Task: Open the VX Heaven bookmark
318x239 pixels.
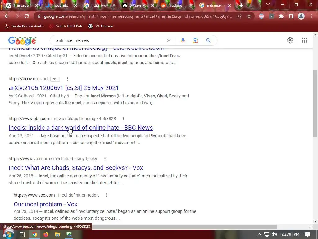Action: 101,26
